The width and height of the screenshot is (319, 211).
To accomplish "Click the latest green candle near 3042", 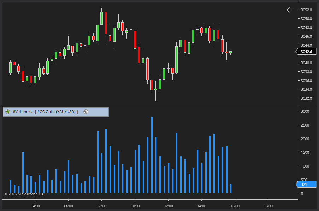I will (230, 52).
